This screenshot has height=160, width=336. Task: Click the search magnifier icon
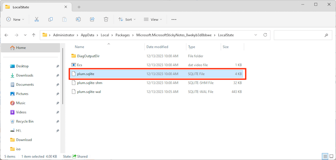[326, 35]
